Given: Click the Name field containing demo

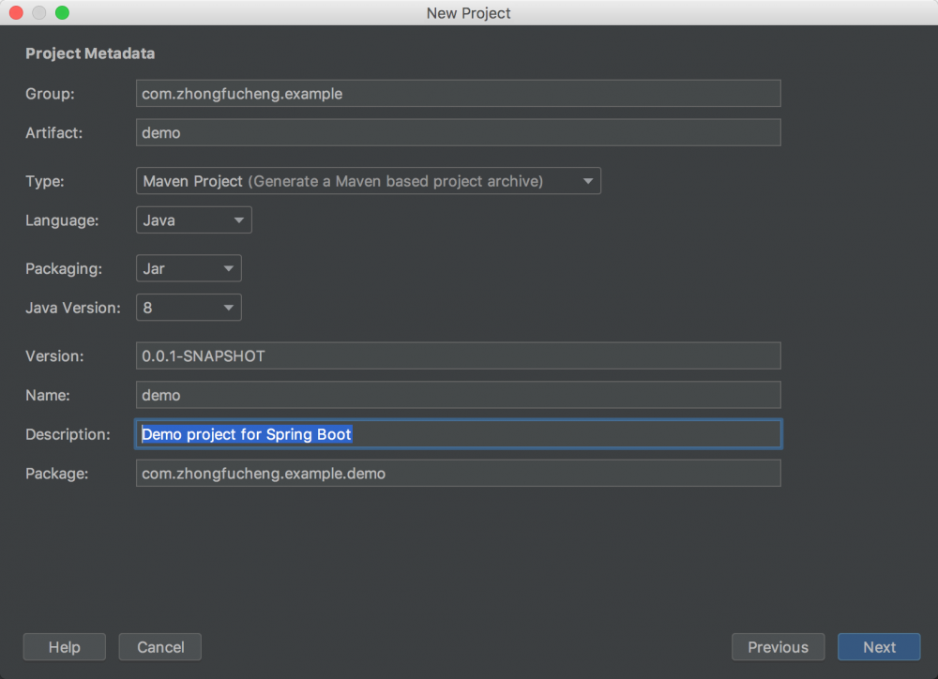Looking at the screenshot, I should pos(458,395).
